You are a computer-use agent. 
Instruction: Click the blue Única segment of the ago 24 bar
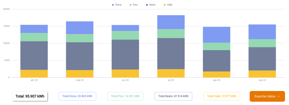(216, 35)
